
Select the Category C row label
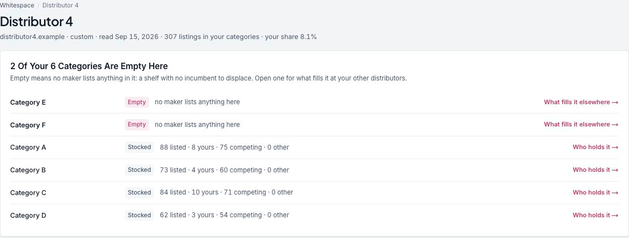tap(28, 193)
